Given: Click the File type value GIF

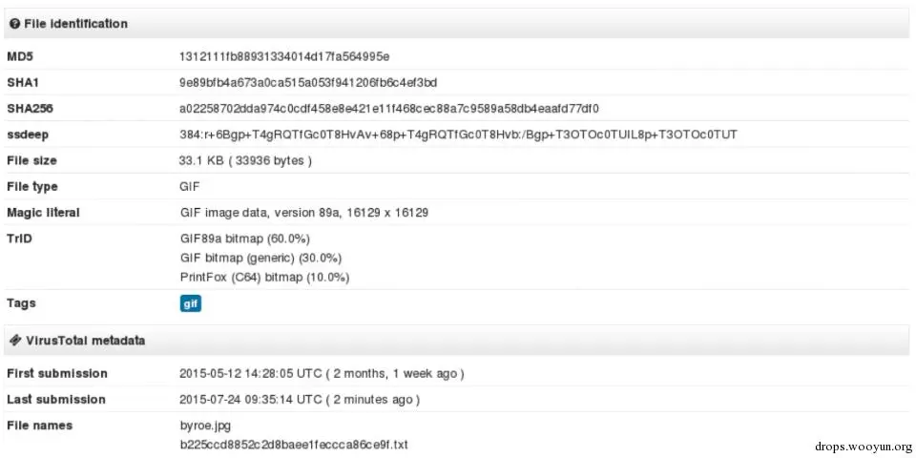Looking at the screenshot, I should point(189,187).
